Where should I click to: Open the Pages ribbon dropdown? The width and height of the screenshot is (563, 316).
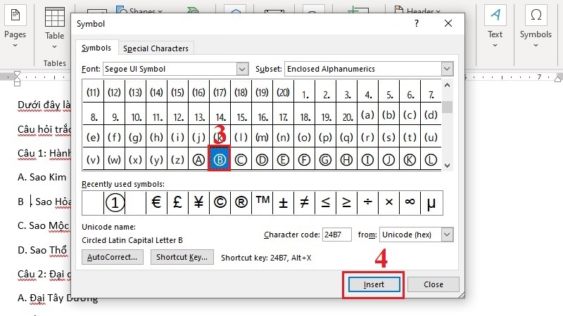tap(15, 26)
